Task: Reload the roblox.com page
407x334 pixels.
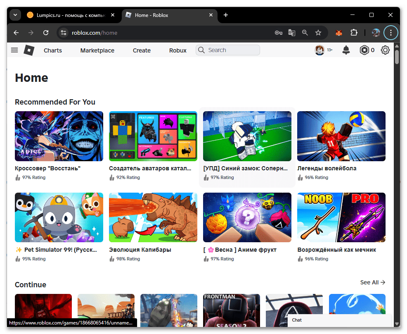Action: click(x=46, y=33)
